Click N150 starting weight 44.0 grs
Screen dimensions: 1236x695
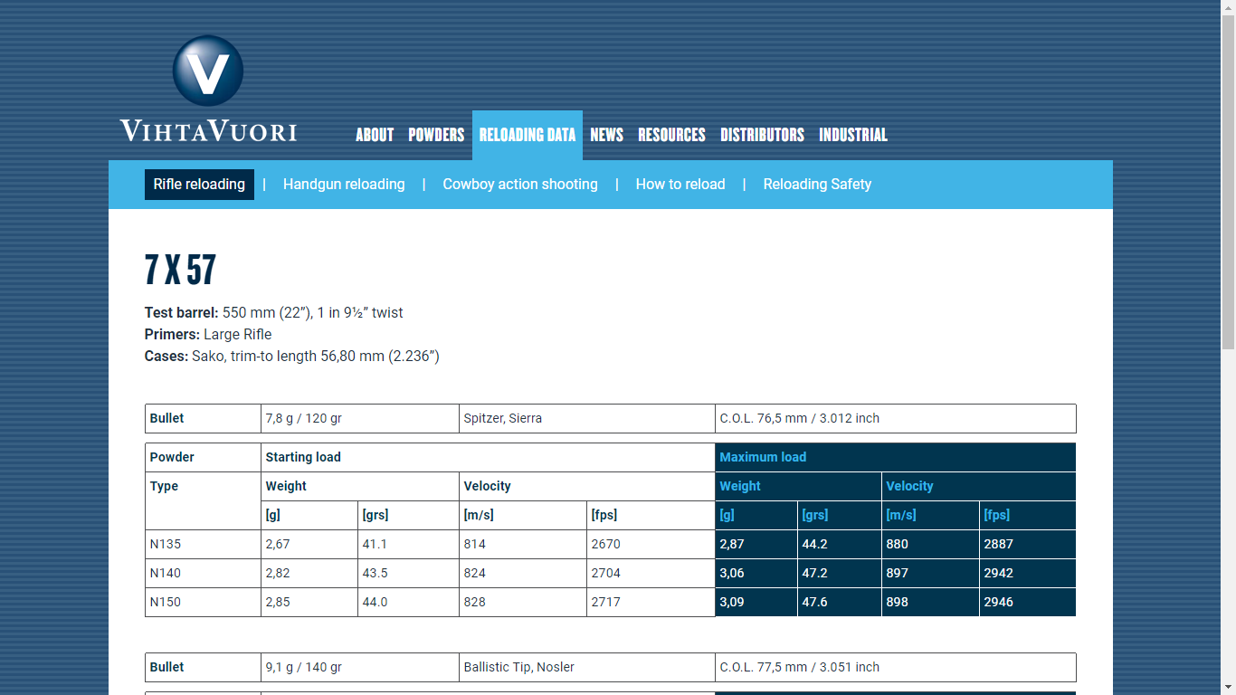point(409,603)
